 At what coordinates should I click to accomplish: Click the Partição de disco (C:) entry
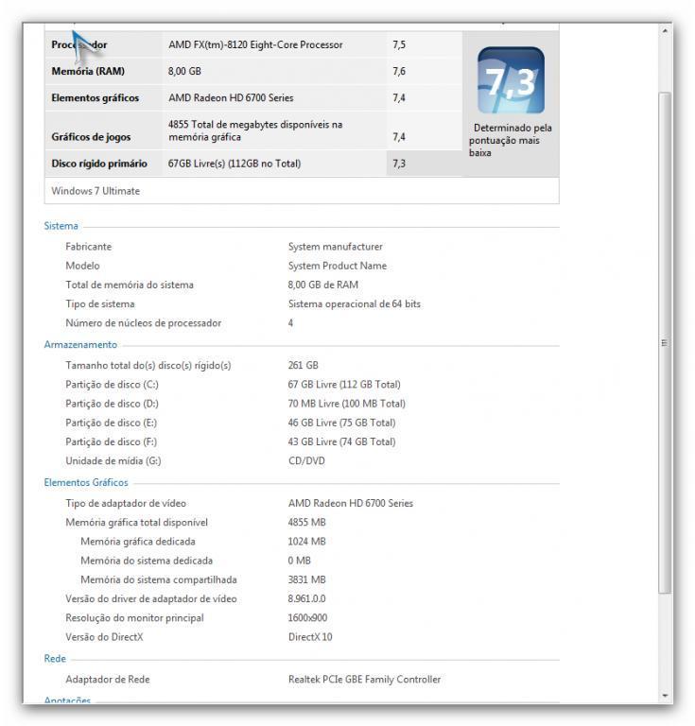point(112,384)
